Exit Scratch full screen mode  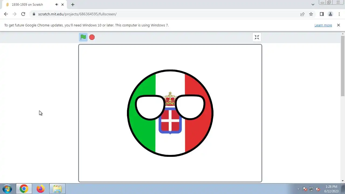point(257,37)
